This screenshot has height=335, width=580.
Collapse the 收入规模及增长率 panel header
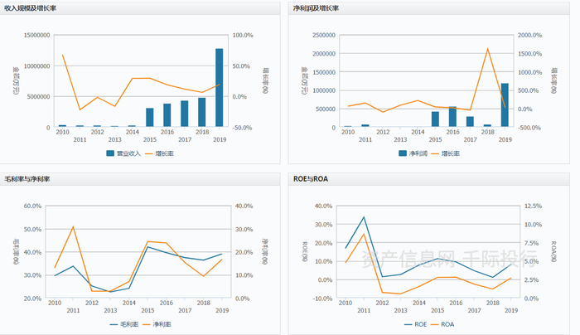point(140,8)
